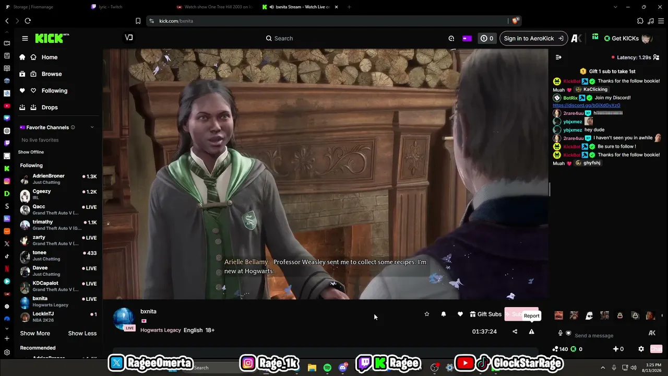The width and height of the screenshot is (668, 376).
Task: Open LockInTJ's channel from Following
Action: point(58,317)
